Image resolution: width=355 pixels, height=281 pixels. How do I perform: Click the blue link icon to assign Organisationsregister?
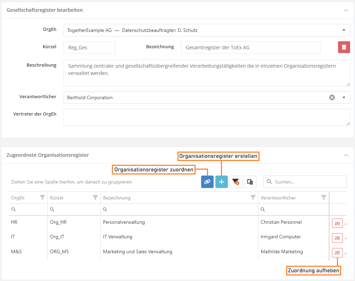(x=207, y=182)
